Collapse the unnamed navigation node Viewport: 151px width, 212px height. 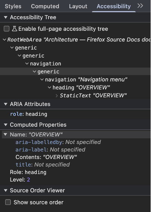(27, 64)
